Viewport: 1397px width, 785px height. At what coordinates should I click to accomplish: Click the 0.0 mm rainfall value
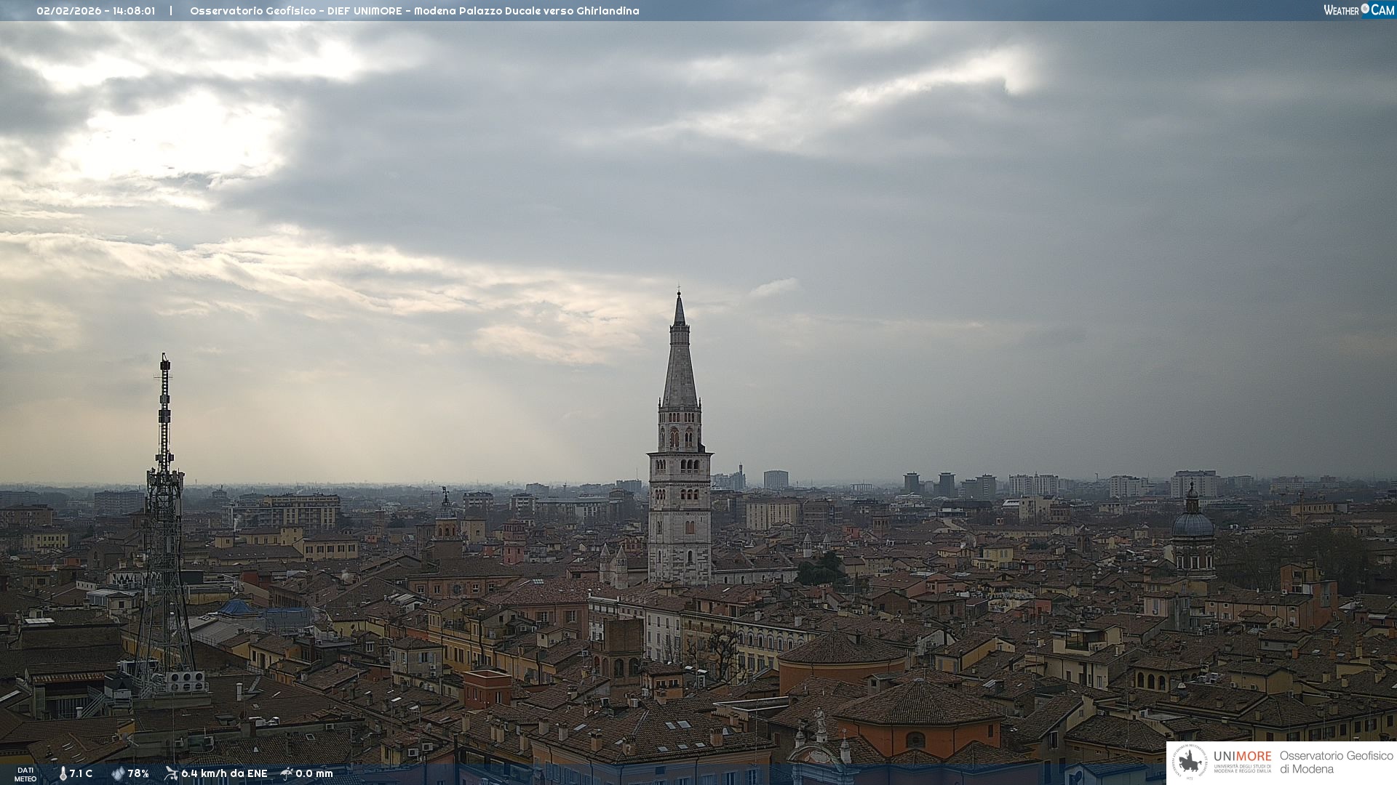click(x=314, y=773)
